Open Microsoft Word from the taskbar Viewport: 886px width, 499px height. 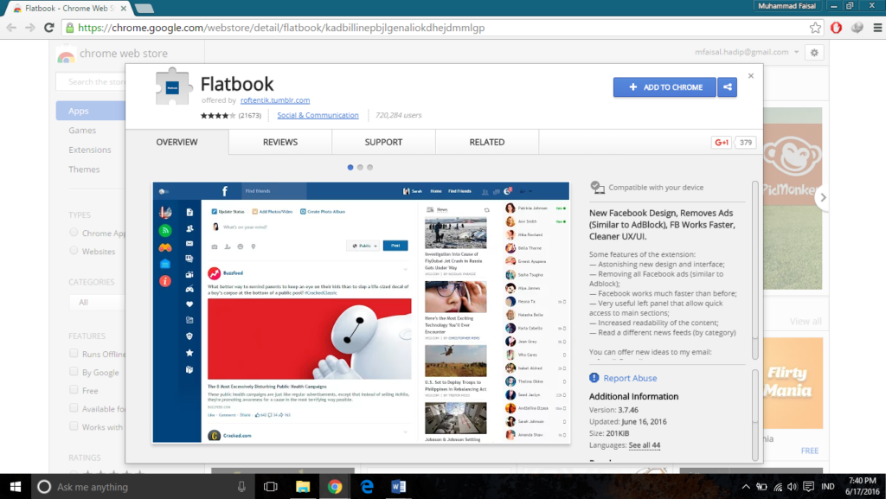tap(399, 486)
